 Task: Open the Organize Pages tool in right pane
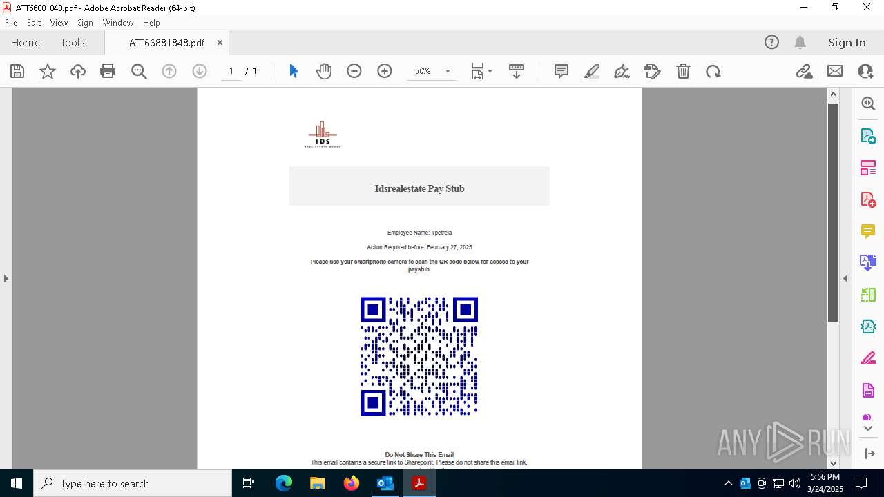tap(868, 168)
